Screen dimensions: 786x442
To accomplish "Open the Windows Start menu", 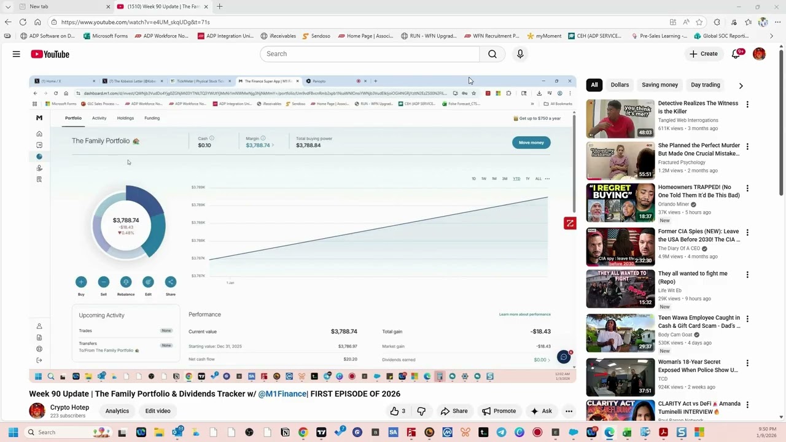I will [13, 432].
